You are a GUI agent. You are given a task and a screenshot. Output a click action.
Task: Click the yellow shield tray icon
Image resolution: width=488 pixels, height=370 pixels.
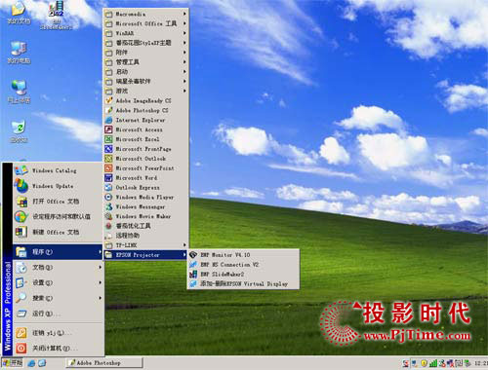tap(424, 363)
